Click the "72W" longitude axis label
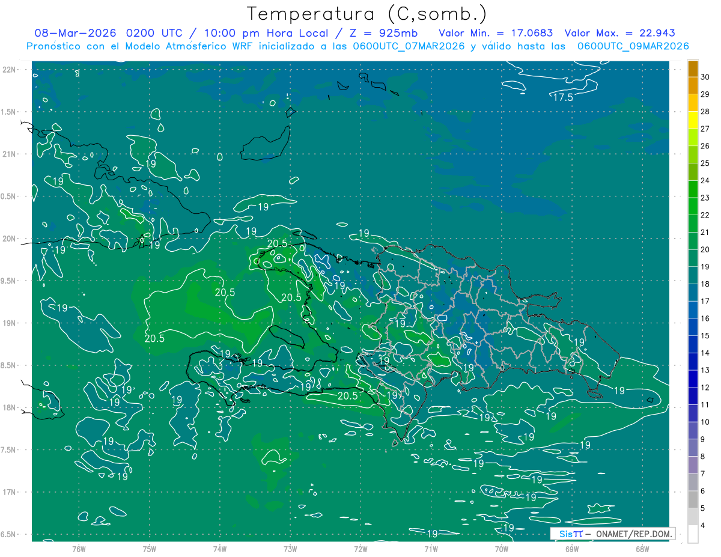This screenshot has width=721, height=557. pos(360,549)
